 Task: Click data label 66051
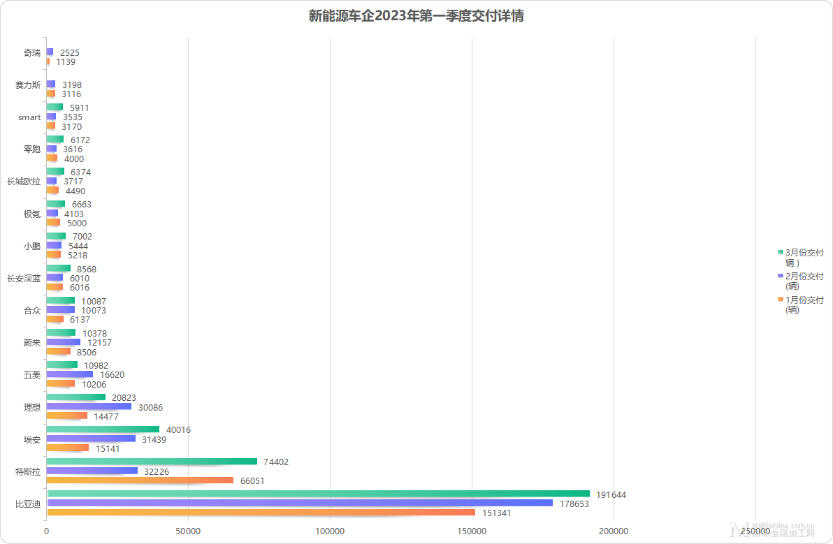coord(252,481)
